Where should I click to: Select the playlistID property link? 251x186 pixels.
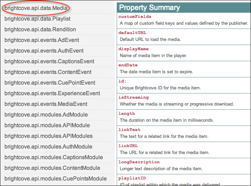click(x=132, y=178)
